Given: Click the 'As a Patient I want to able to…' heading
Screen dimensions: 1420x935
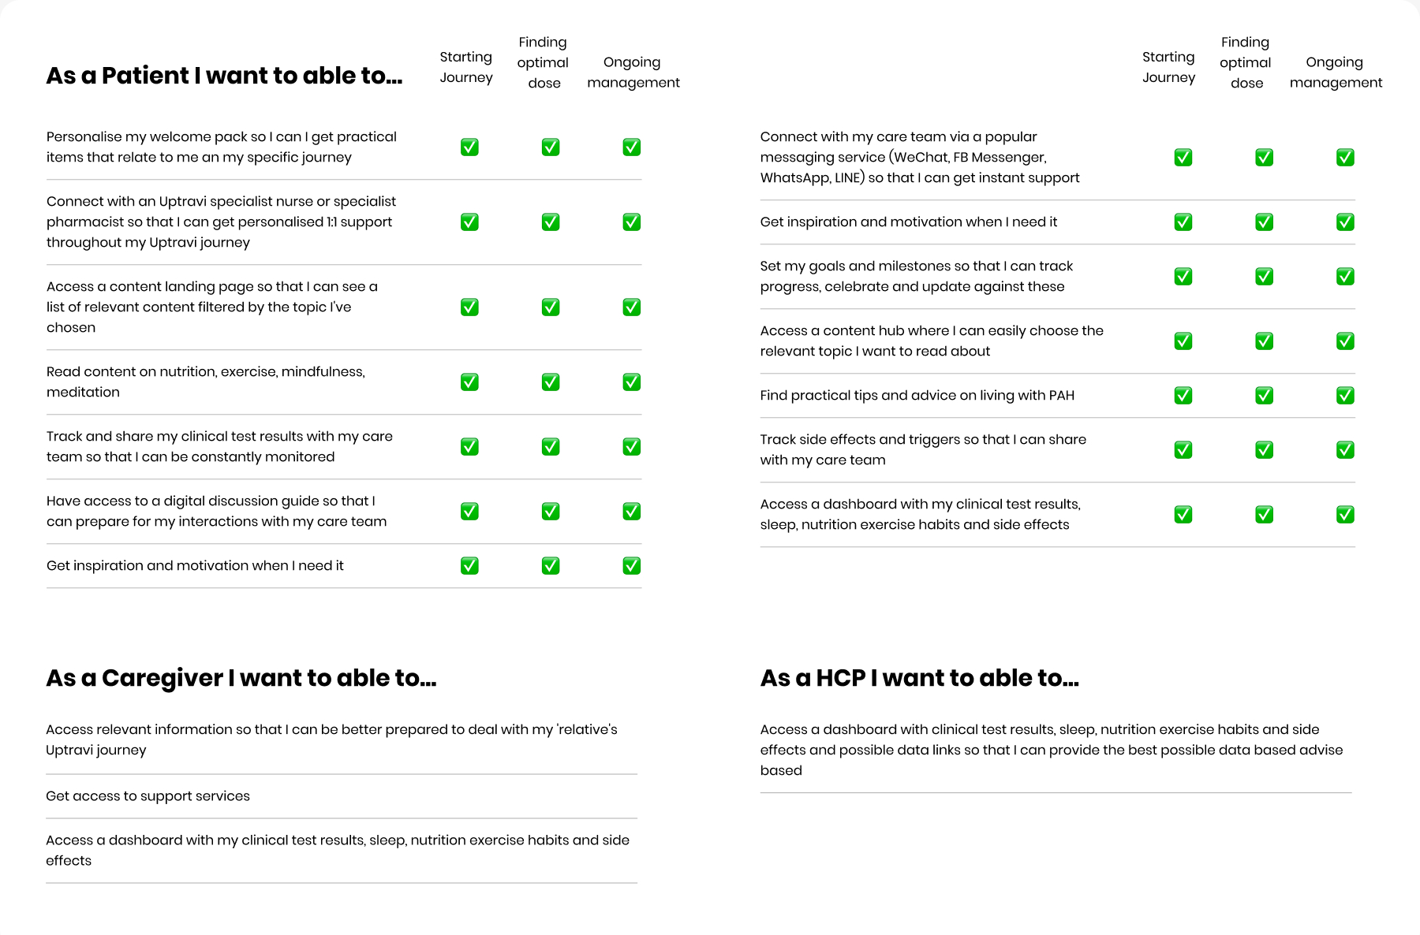Looking at the screenshot, I should [x=224, y=76].
